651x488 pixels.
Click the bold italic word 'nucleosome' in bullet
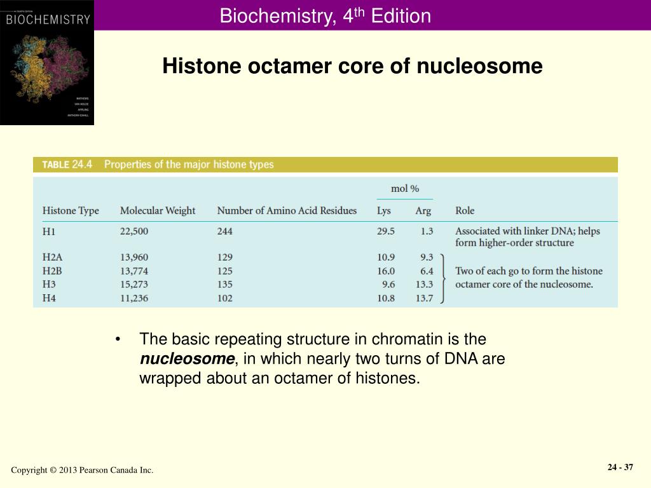point(188,358)
